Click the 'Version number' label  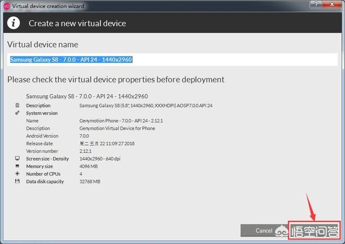click(42, 151)
